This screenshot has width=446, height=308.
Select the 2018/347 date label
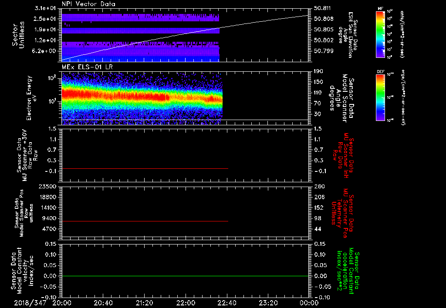pyautogui.click(x=30, y=303)
